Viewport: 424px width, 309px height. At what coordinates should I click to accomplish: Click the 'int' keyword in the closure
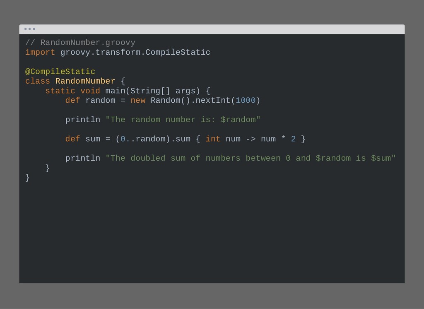[213, 139]
